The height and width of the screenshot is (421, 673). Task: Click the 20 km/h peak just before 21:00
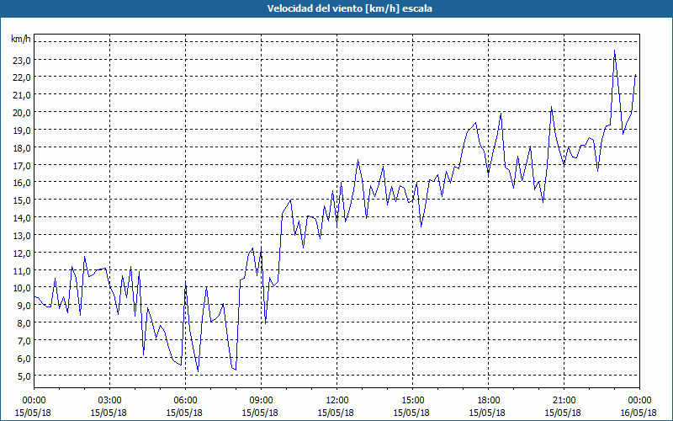click(x=551, y=107)
